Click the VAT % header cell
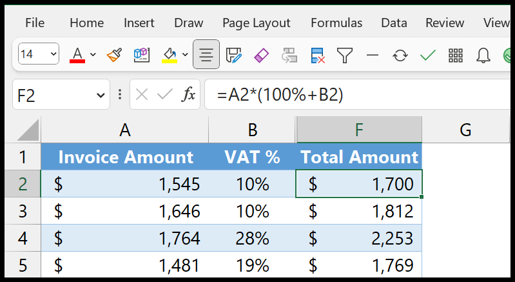This screenshot has height=282, width=515. pyautogui.click(x=252, y=157)
